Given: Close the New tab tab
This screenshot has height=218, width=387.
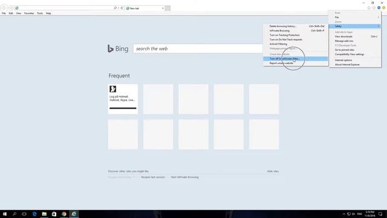Looking at the screenshot, I should pyautogui.click(x=163, y=8).
